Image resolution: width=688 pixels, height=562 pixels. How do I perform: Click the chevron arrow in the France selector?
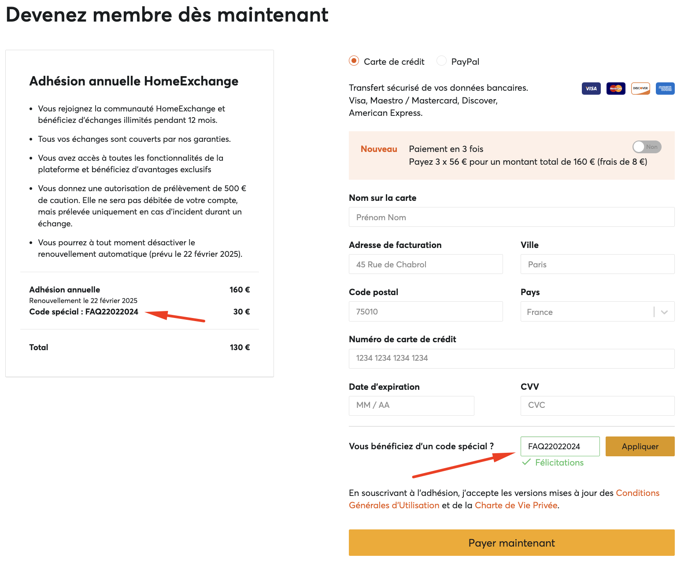[664, 312]
